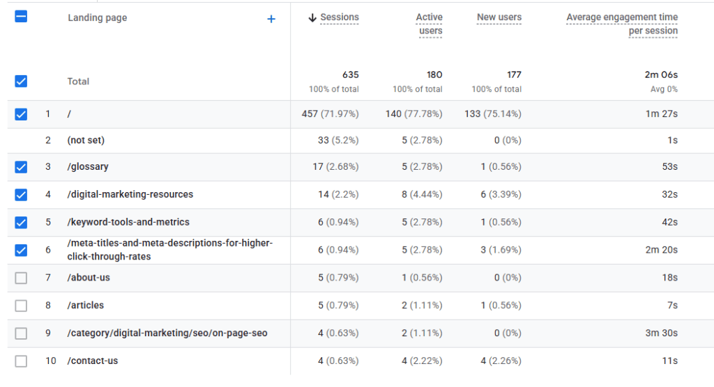Check the /contact-us row checkbox
714x387 pixels.
pos(21,361)
